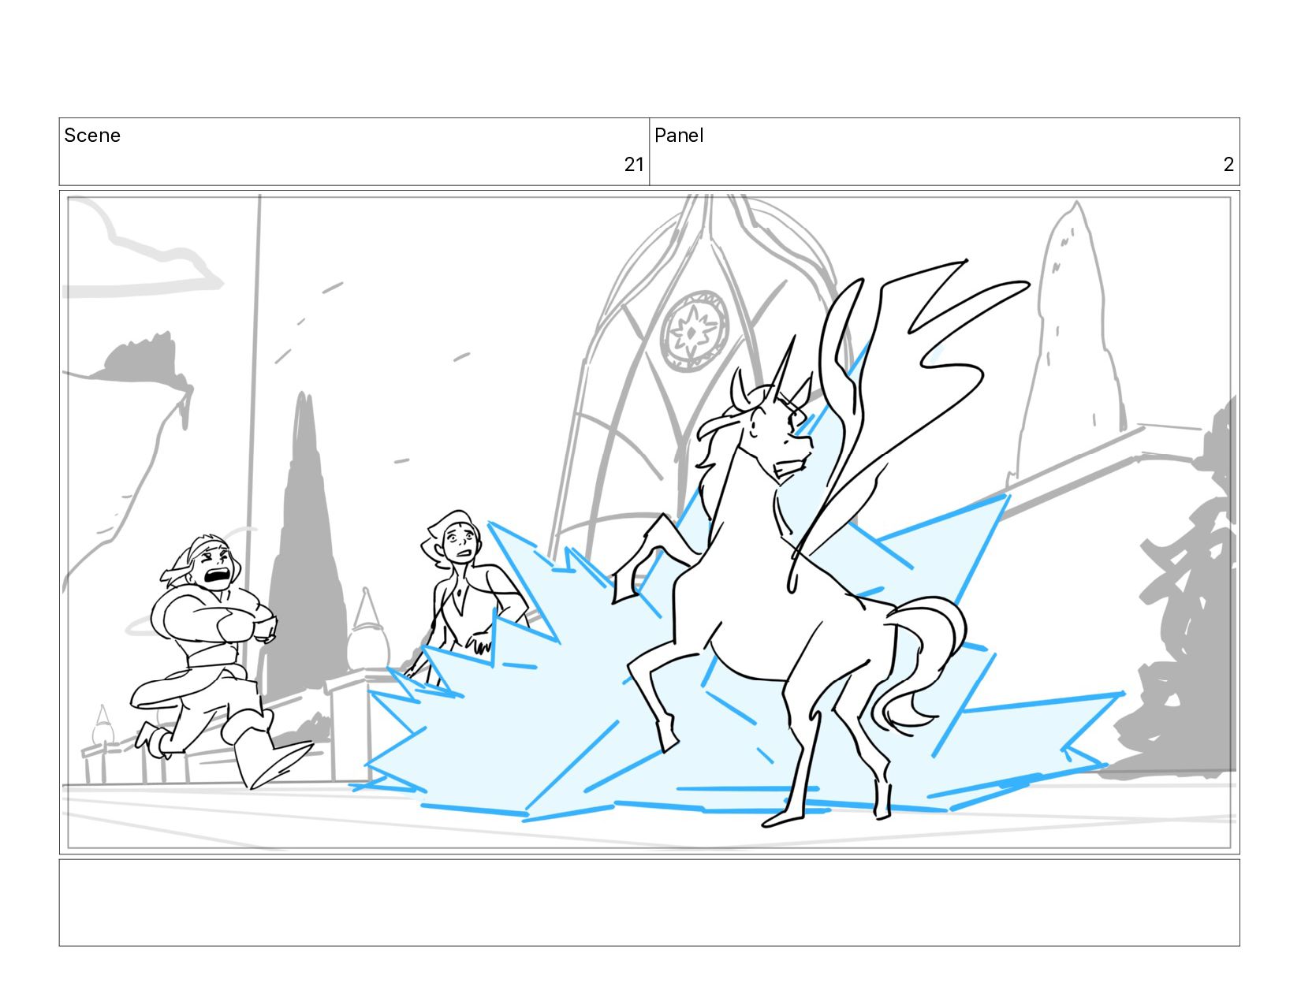Click the empty notes box below the panel
Image resolution: width=1301 pixels, height=1005 pixels.
[649, 903]
